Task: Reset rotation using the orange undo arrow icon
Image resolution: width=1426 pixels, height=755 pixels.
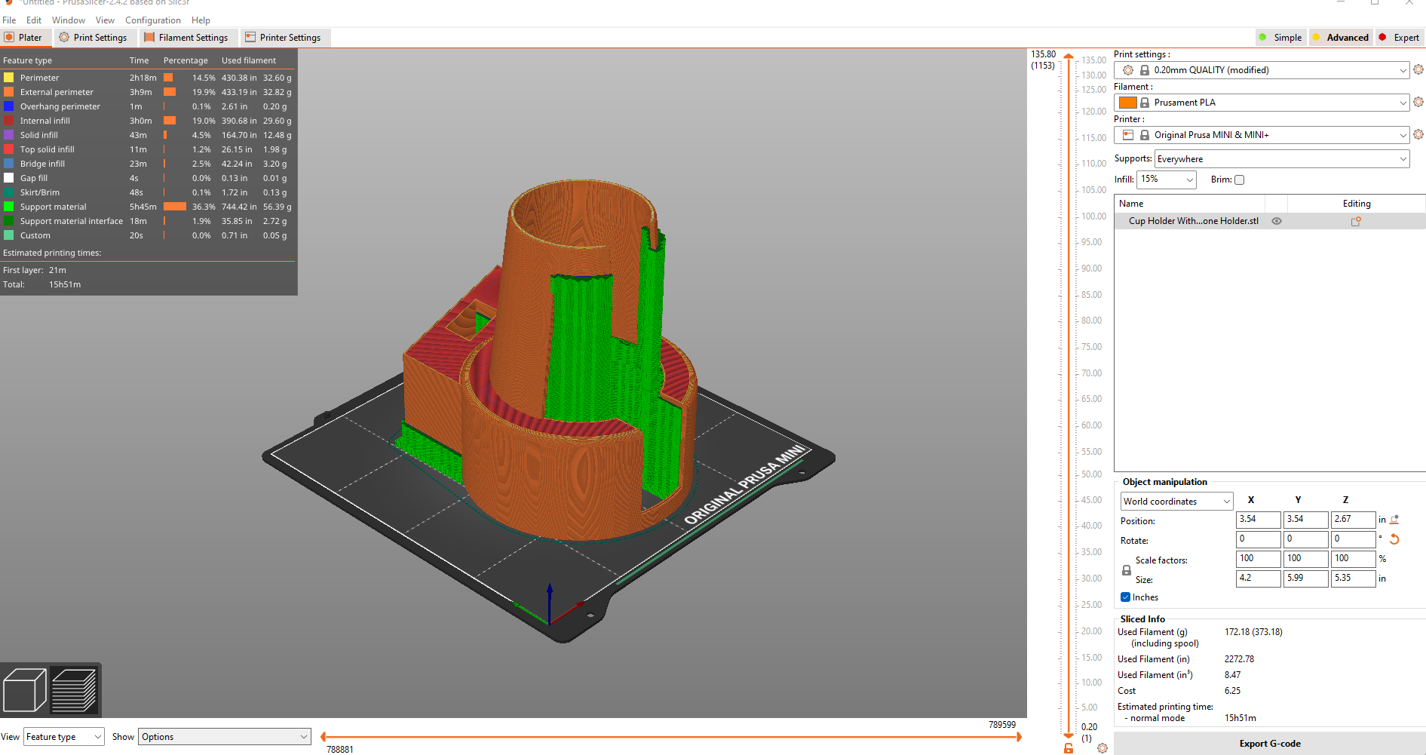Action: 1394,539
